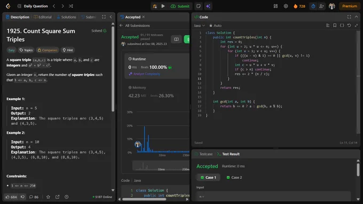Viewport: 363px width, 204px height.
Task: Maximize the description panel
Action: [104, 17]
